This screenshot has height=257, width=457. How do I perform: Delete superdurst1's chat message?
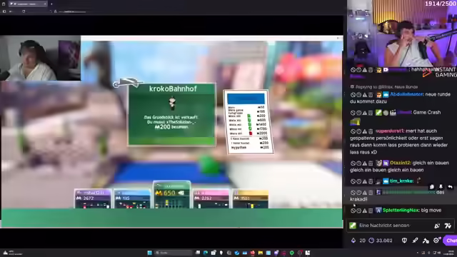coord(371,131)
